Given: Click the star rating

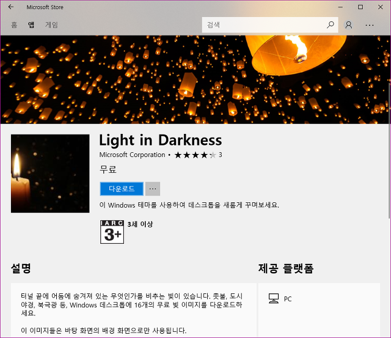Looking at the screenshot, I should [195, 155].
